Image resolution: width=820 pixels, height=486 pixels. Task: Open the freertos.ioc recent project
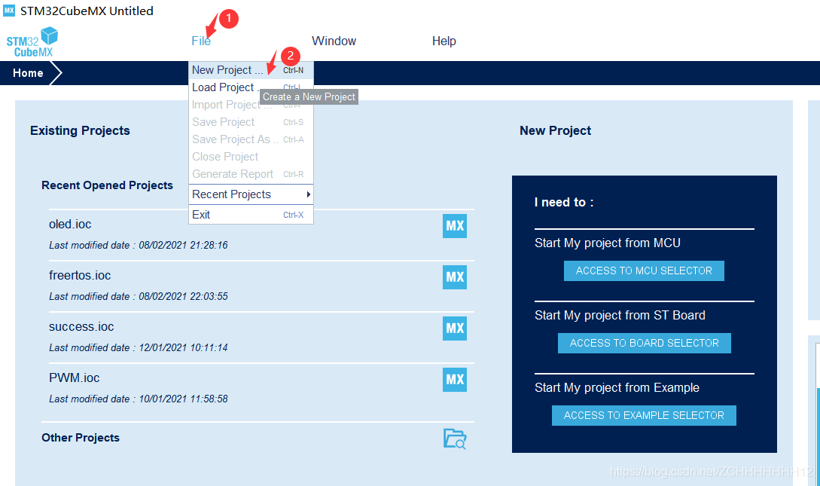[x=80, y=275]
